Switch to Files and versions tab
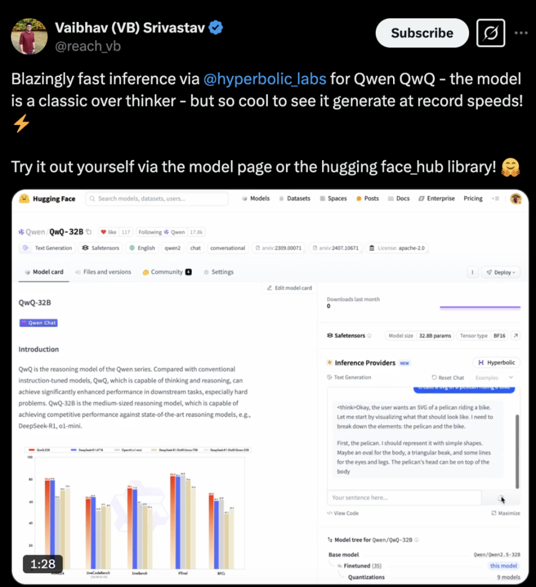This screenshot has width=536, height=587. coord(103,272)
